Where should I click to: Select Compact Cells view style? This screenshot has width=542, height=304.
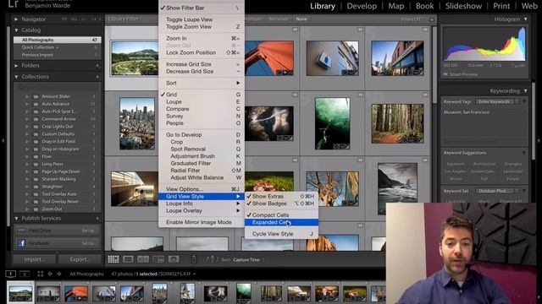[x=281, y=215]
